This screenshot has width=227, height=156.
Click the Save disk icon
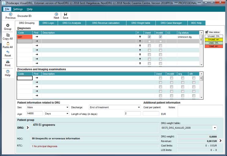65,14
